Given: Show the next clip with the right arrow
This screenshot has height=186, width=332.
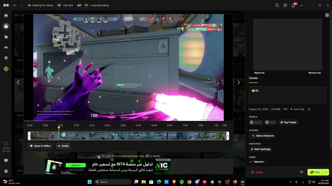Looking at the screenshot, I should click(x=239, y=82).
